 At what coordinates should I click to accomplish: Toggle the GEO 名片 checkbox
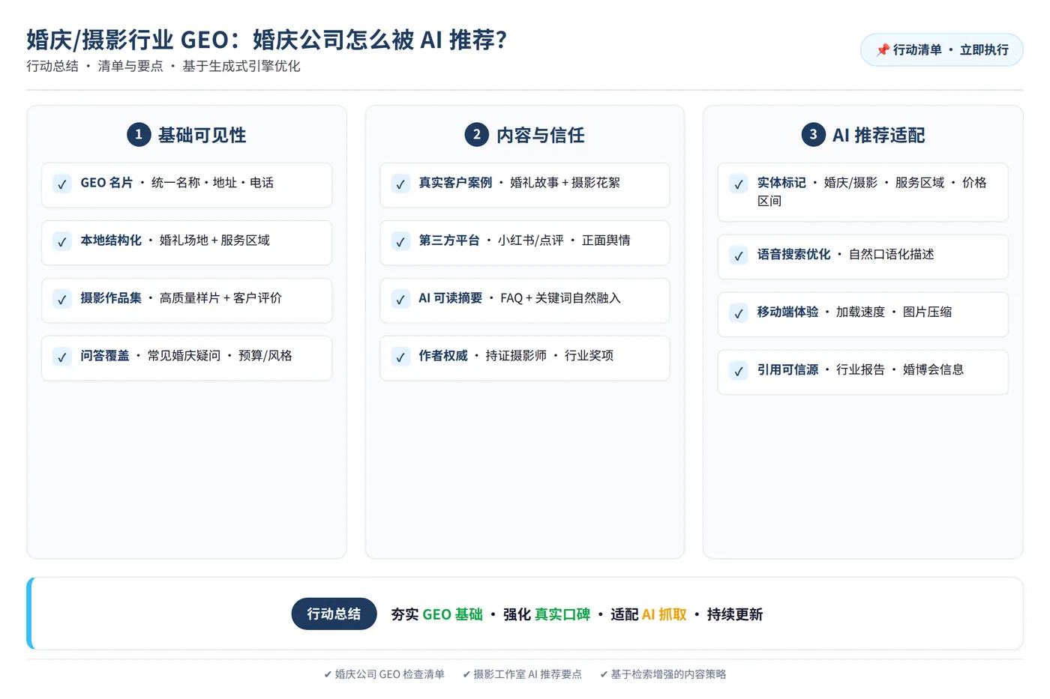point(62,184)
